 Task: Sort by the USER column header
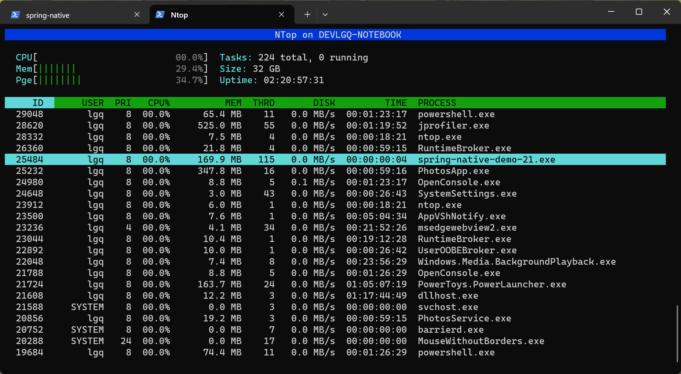pos(93,103)
